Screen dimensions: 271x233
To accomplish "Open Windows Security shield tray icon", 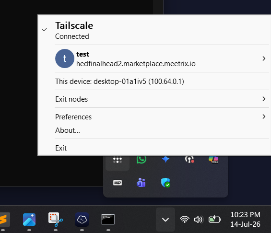I will pyautogui.click(x=165, y=183).
